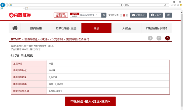Click the 東証 market cell
This screenshot has width=183, height=110.
coord(108,64)
